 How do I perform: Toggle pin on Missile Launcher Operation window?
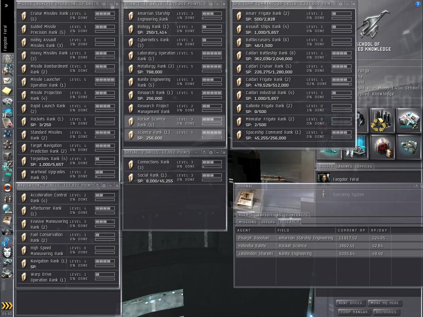[97, 4]
